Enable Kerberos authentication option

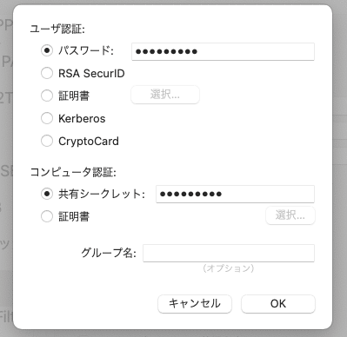(47, 118)
